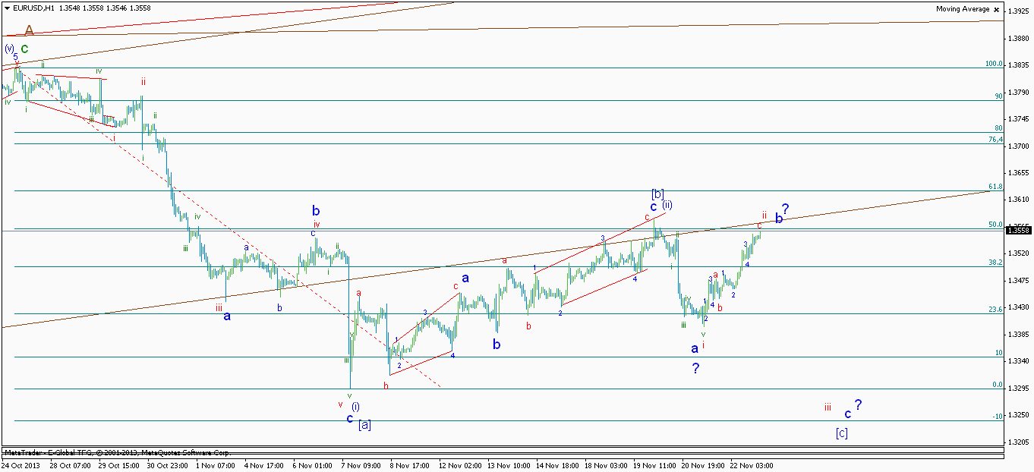
Task: Select the [b] bracket wave label
Action: (x=657, y=194)
